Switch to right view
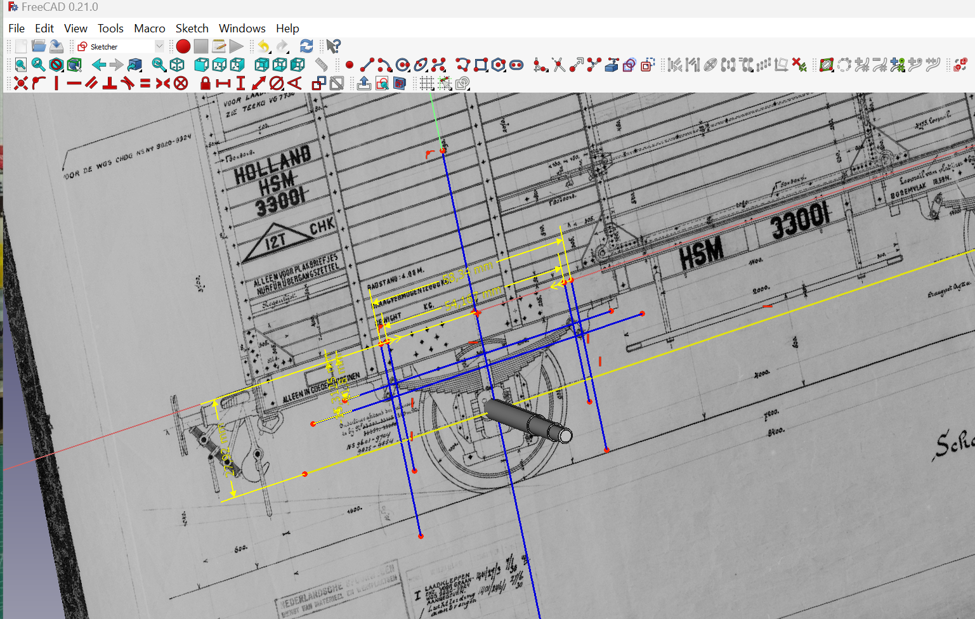 [x=237, y=65]
